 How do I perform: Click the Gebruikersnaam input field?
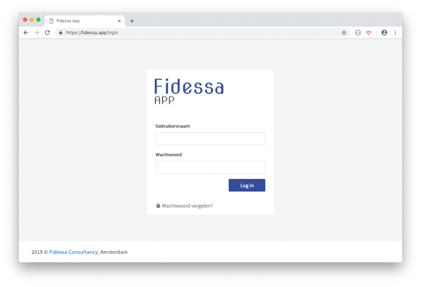(x=210, y=139)
